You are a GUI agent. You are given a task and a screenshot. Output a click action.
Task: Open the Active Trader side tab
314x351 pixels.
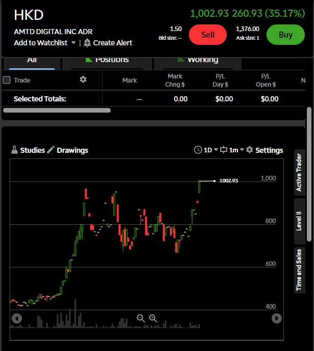tap(299, 172)
